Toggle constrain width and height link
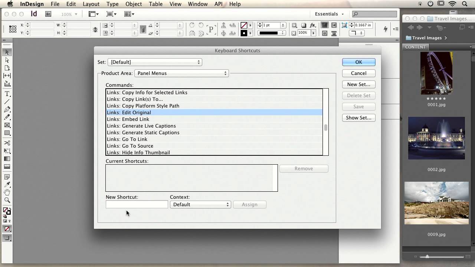The height and width of the screenshot is (267, 475). (95, 29)
